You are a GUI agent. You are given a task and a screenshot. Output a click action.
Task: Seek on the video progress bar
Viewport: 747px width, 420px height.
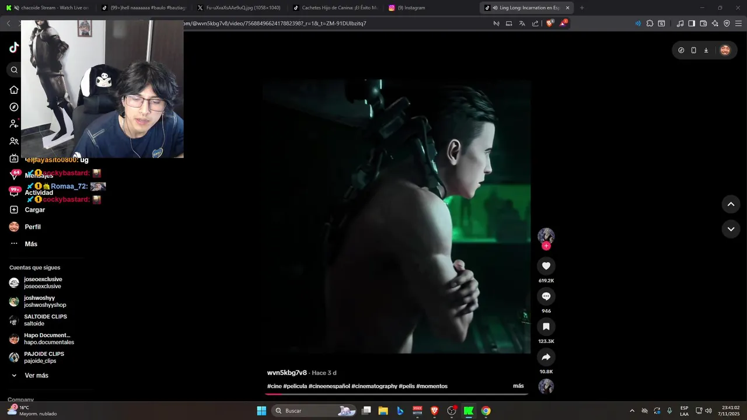point(397,394)
